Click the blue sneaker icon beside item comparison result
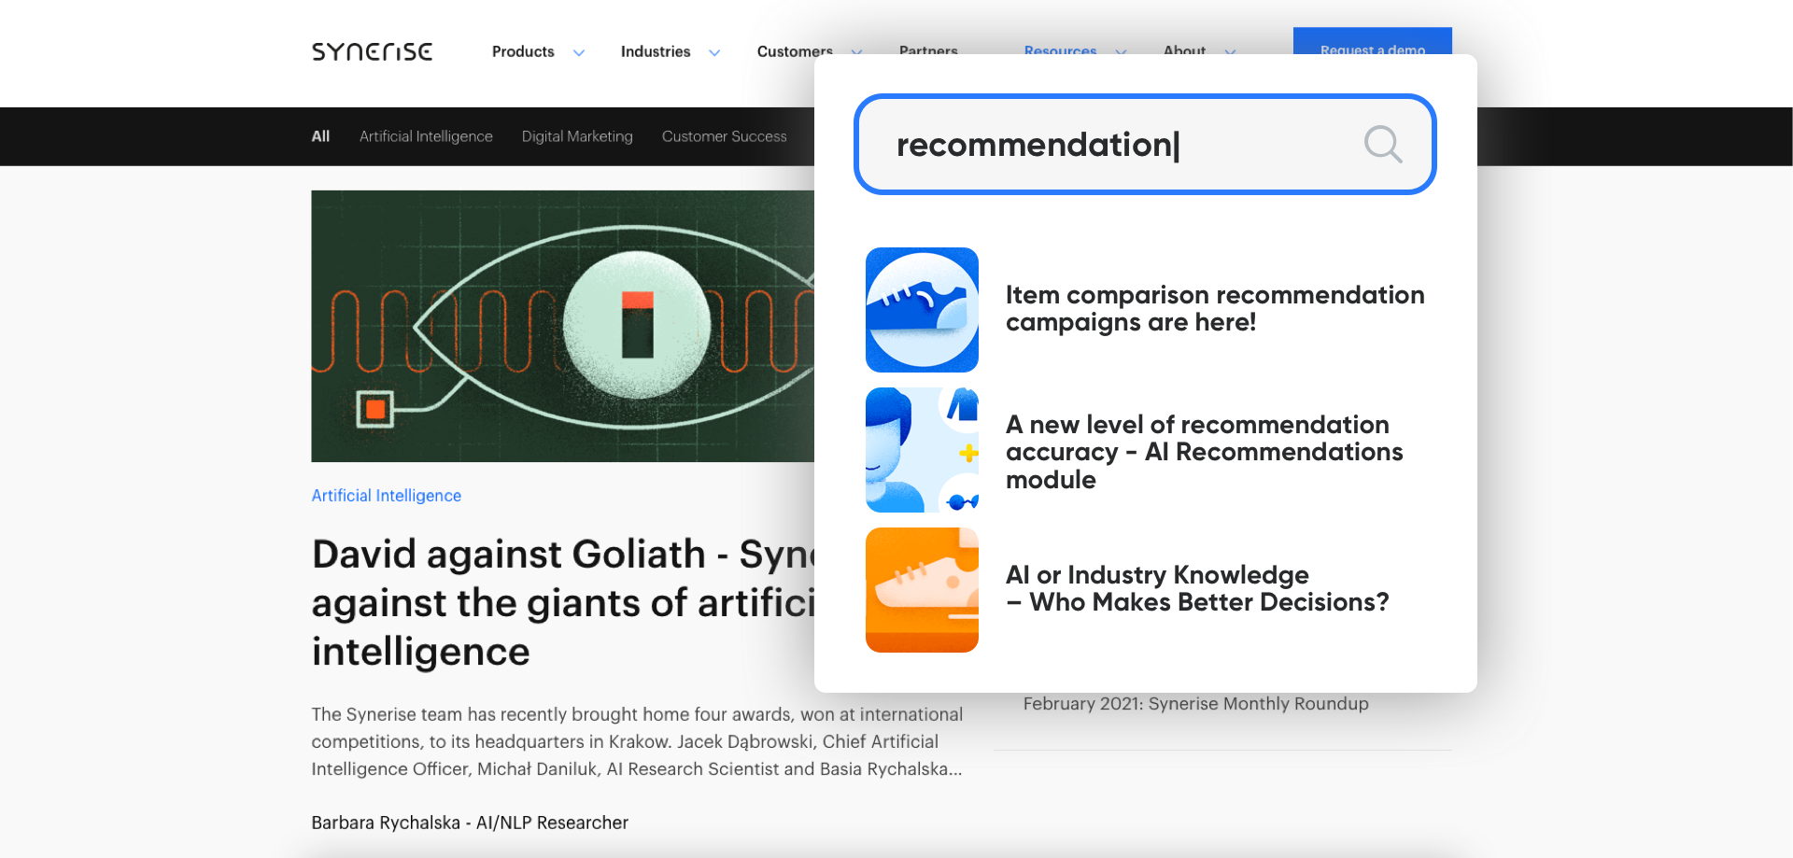 tap(922, 309)
